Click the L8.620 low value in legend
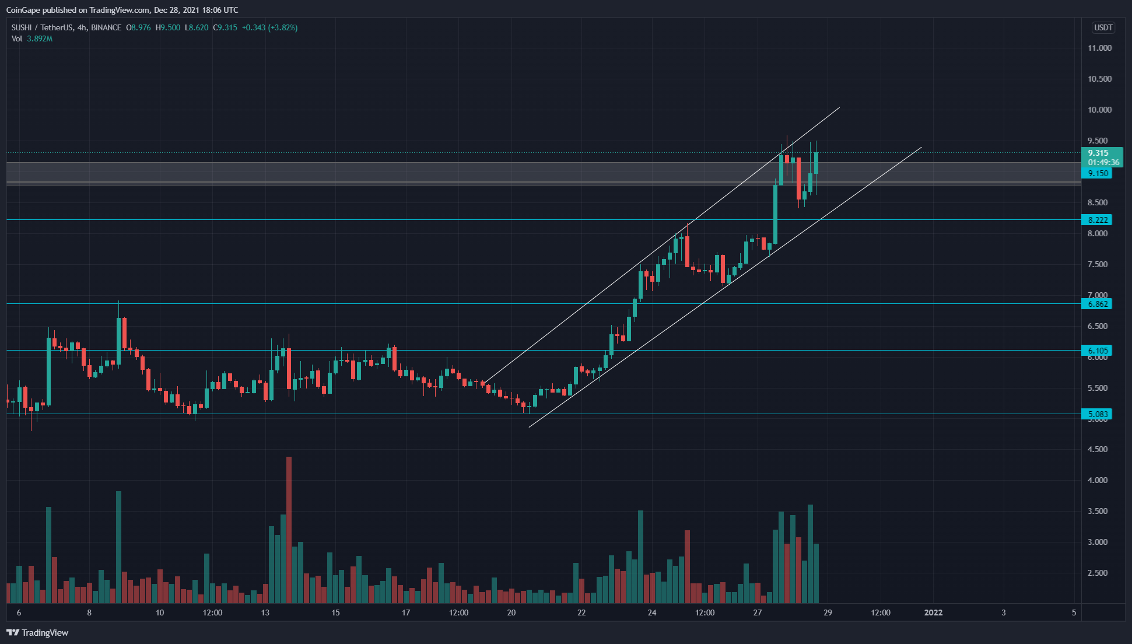 [x=197, y=27]
